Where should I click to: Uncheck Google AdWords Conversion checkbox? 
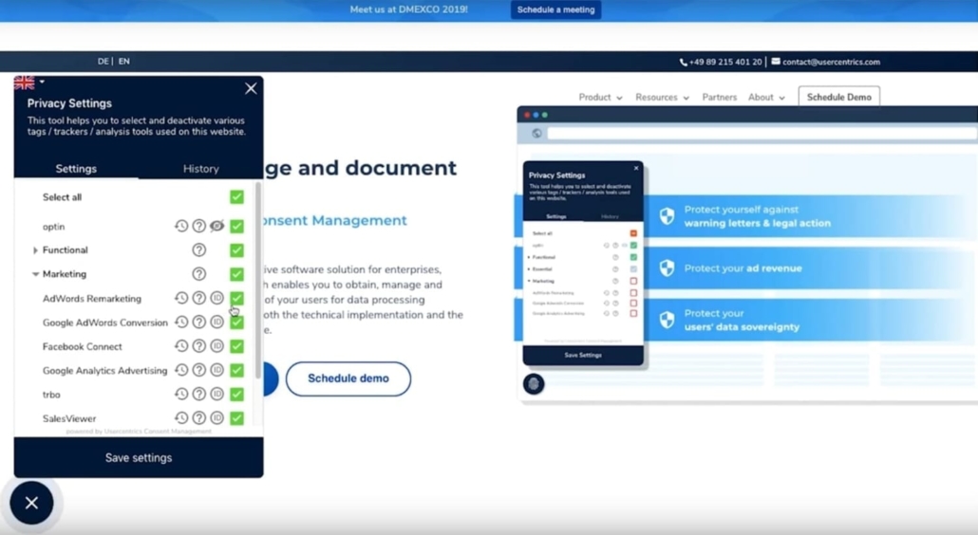[237, 322]
